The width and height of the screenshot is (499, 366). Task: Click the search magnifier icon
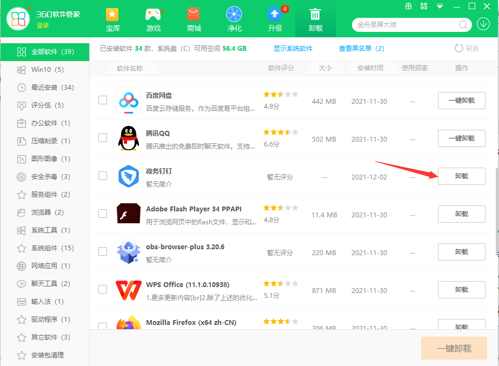tap(463, 25)
